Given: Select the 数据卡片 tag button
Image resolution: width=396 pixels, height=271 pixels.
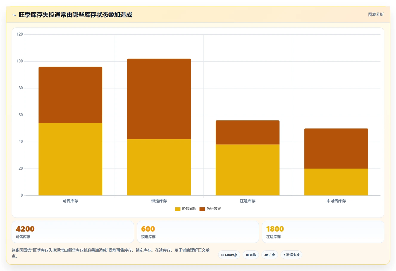Looking at the screenshot, I should pyautogui.click(x=291, y=255).
